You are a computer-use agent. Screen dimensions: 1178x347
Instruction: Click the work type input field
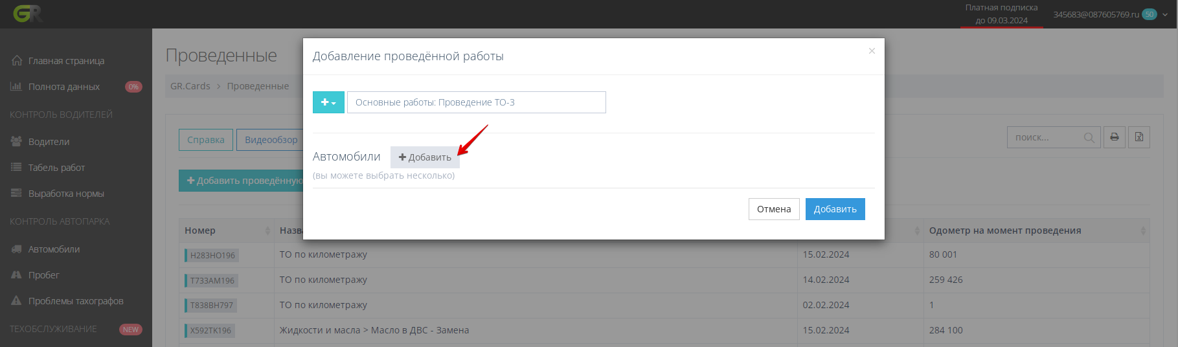click(477, 102)
